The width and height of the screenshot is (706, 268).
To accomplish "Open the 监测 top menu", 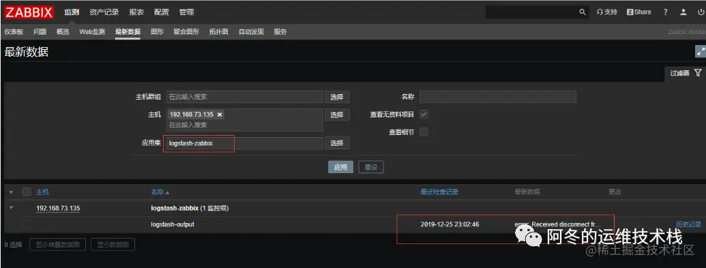I will 72,12.
